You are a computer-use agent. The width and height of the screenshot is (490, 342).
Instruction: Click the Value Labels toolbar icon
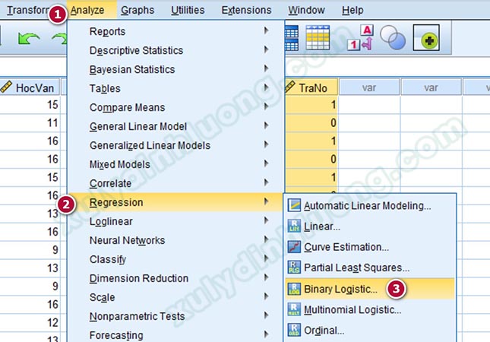click(360, 37)
